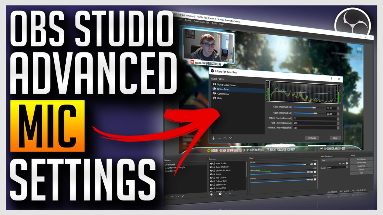Screen dimensions: 383x215
Task: Add a source with the Sources plus icon
Action: pos(211,194)
